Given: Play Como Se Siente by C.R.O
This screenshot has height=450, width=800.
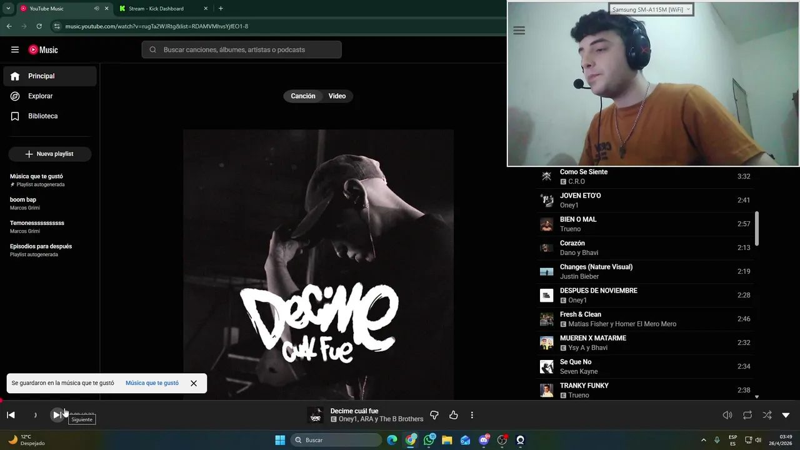Looking at the screenshot, I should point(646,177).
